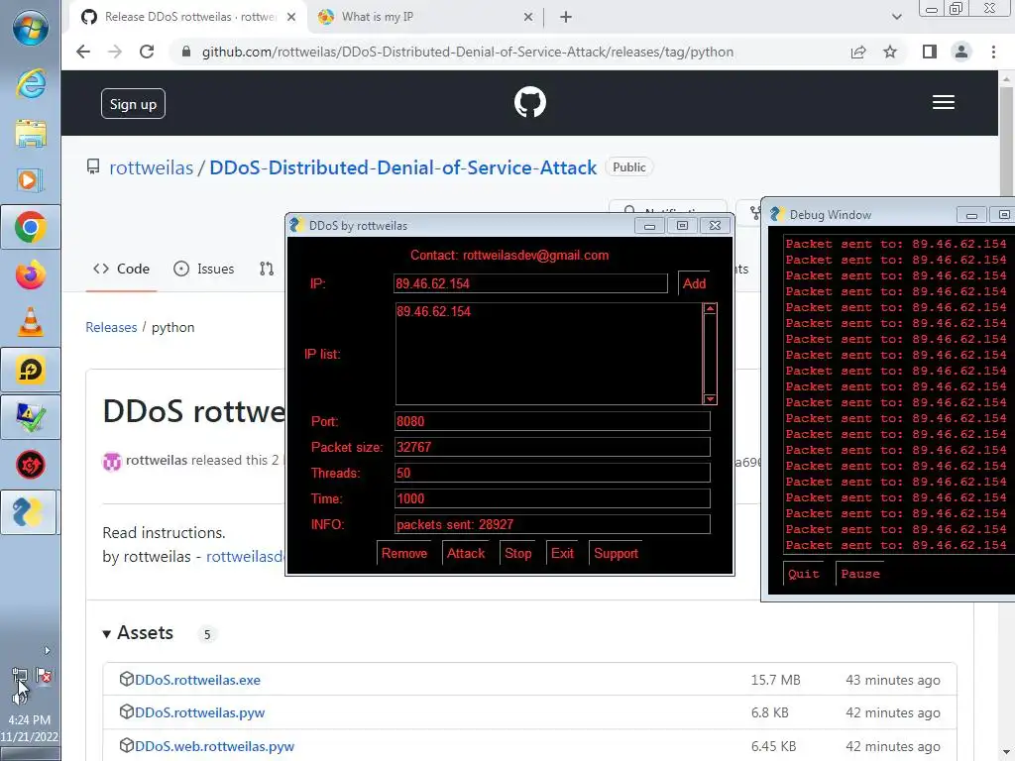Select 89.46.62.154 in the IP list
1015x761 pixels.
coord(434,312)
